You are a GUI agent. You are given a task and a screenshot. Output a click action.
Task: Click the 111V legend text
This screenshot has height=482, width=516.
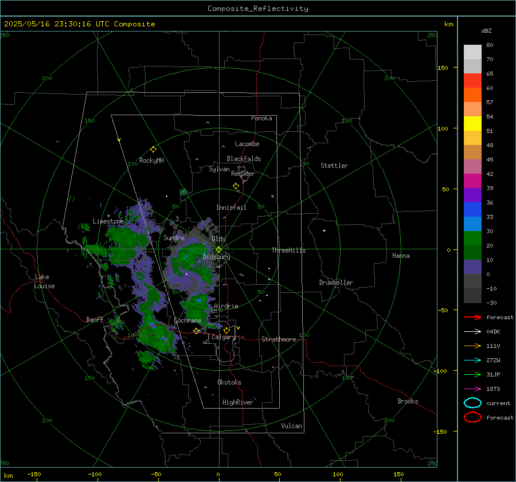pos(493,346)
